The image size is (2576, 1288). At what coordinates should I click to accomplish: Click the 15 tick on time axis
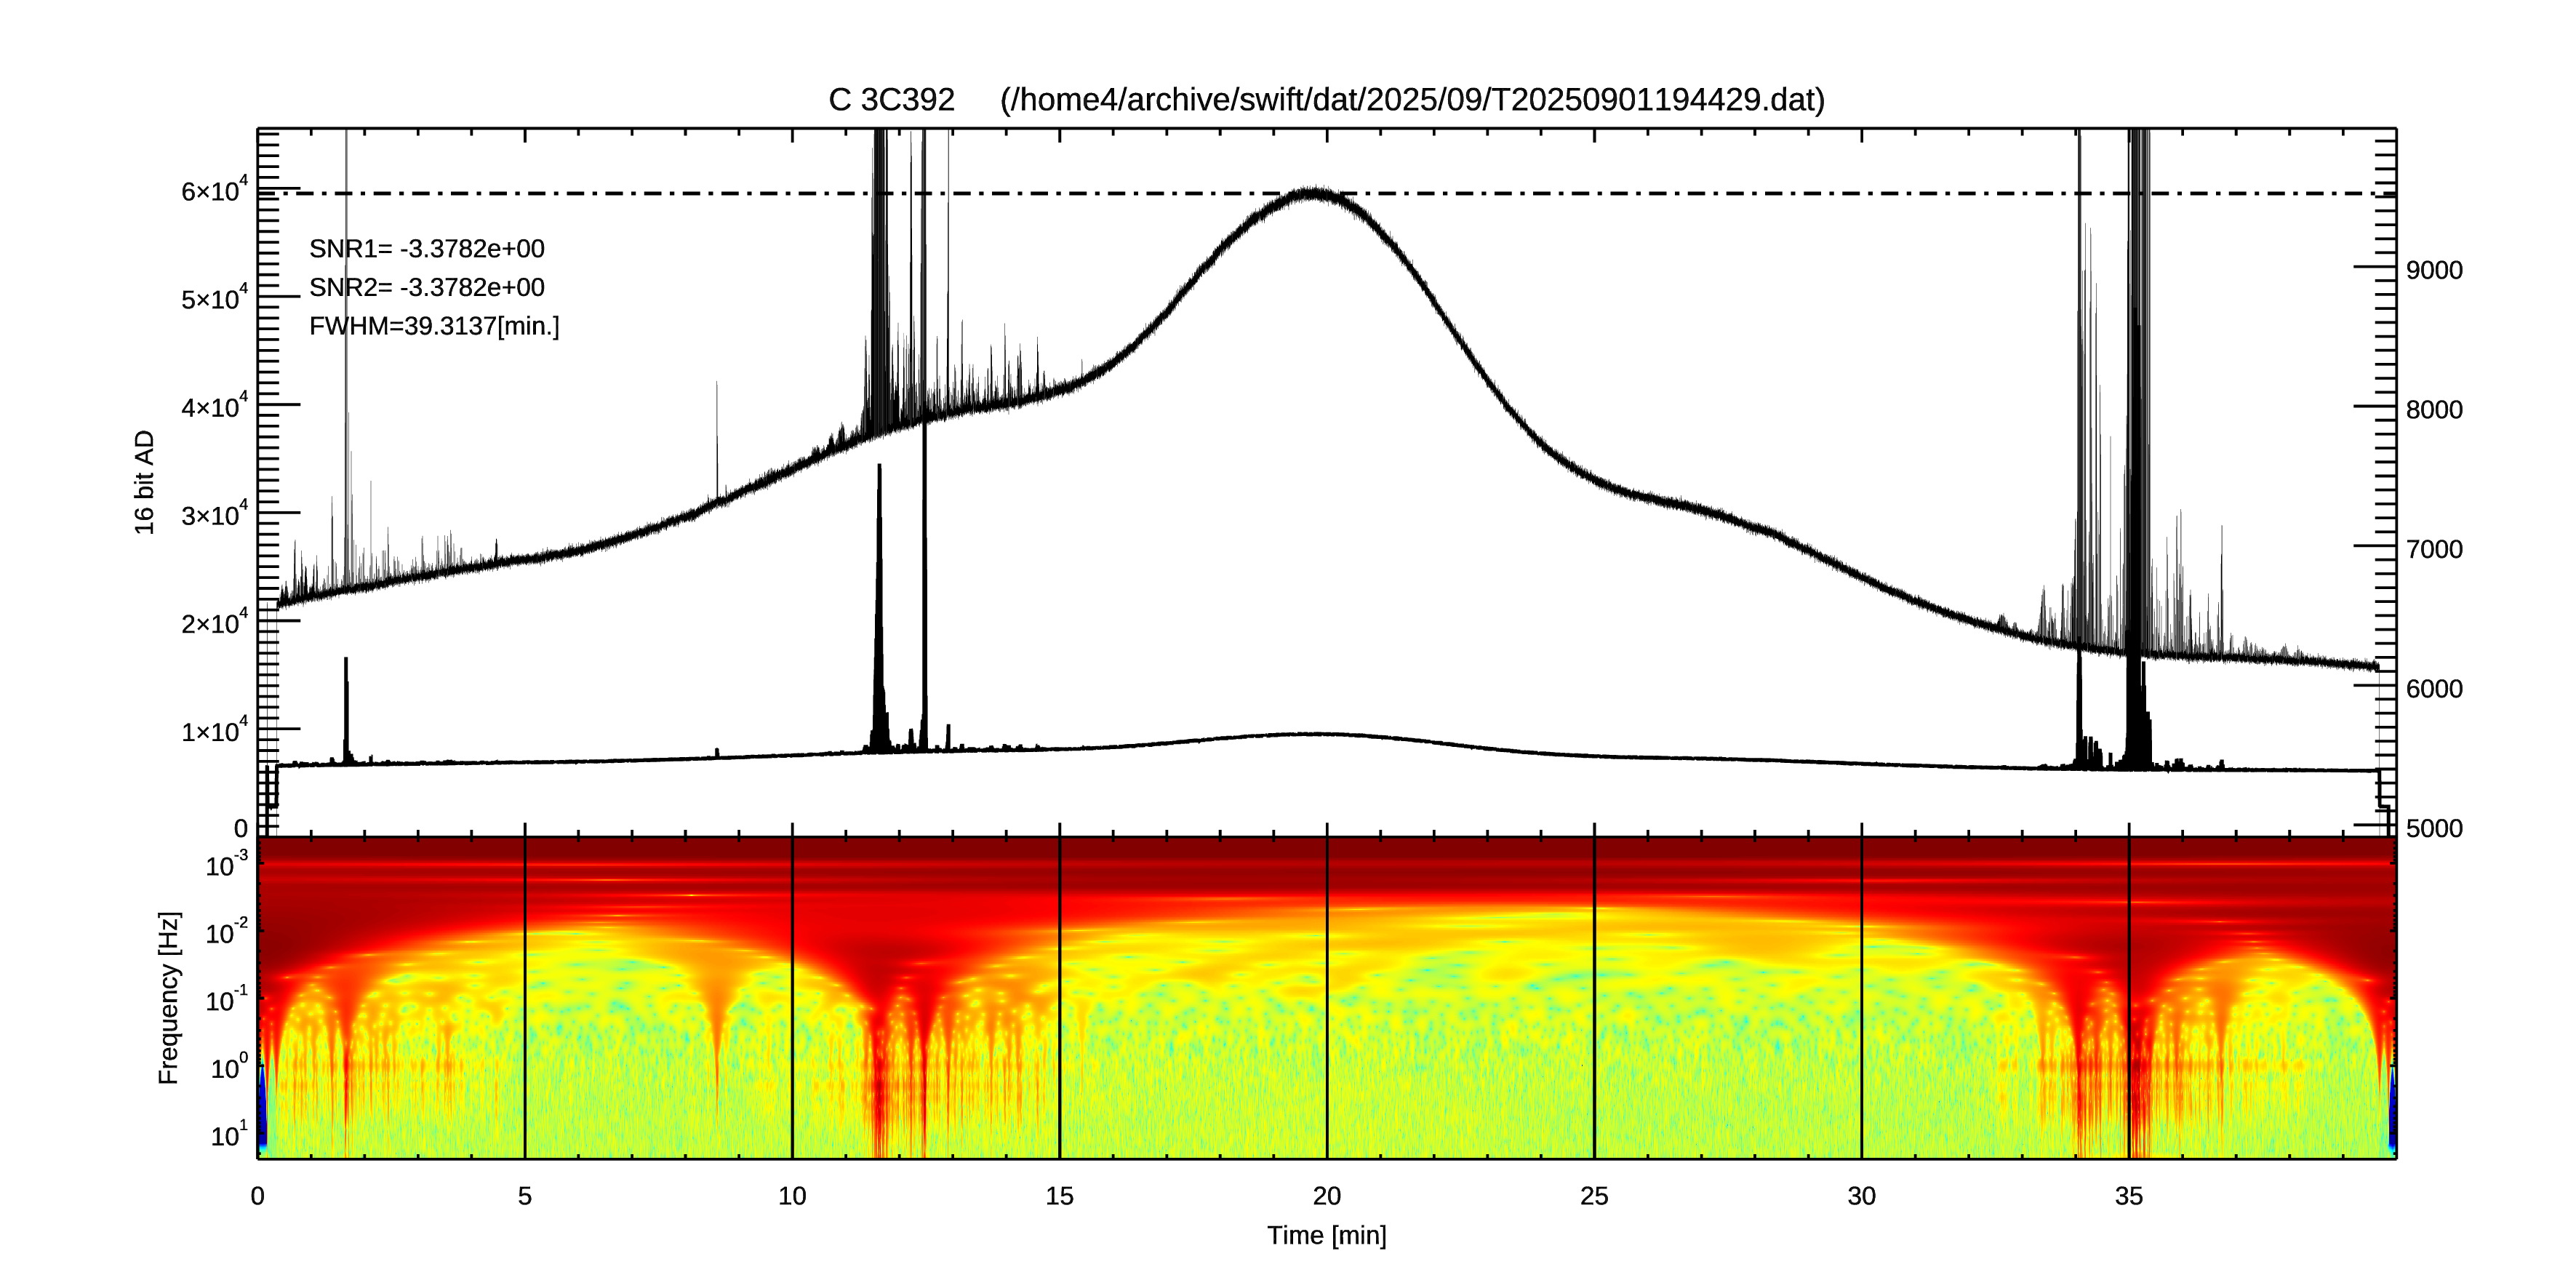[1059, 1196]
